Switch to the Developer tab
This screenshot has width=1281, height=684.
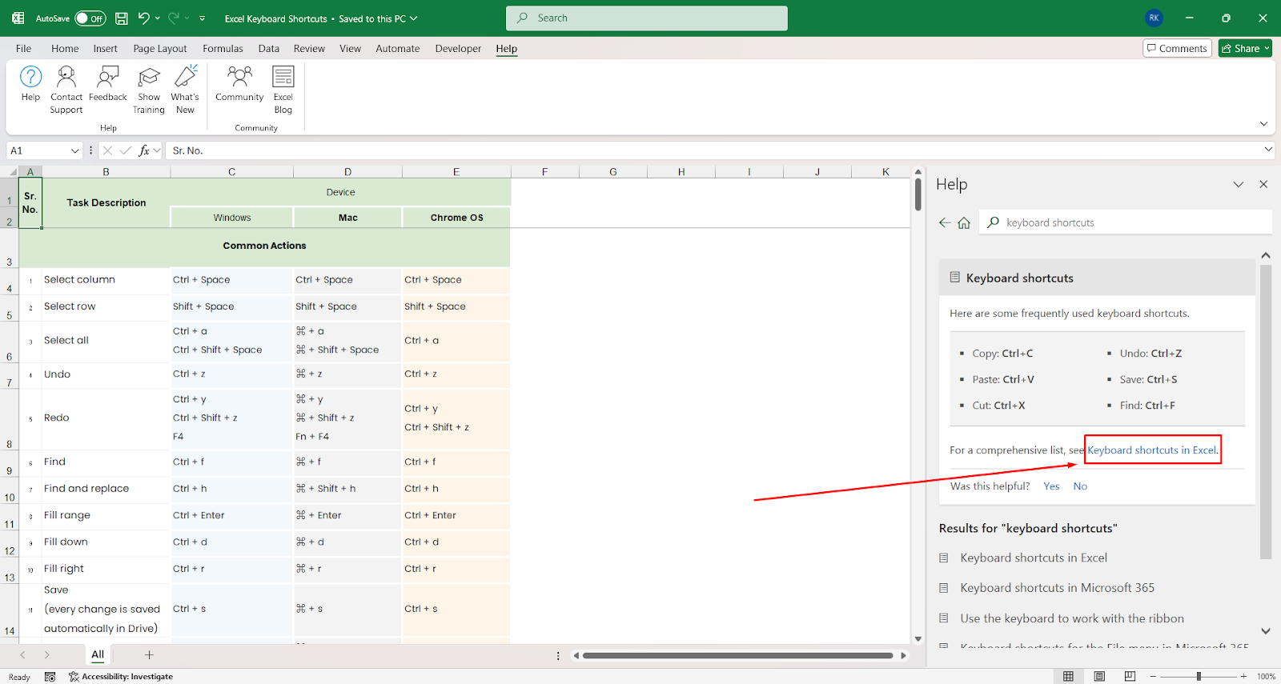click(x=458, y=48)
